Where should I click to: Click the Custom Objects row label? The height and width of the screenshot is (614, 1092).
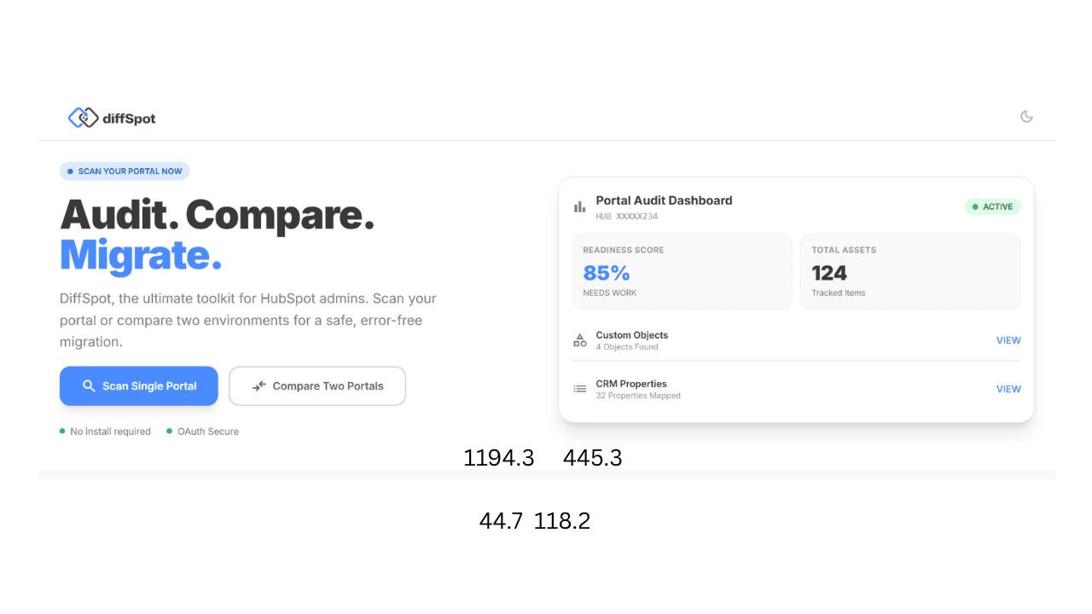click(x=632, y=335)
